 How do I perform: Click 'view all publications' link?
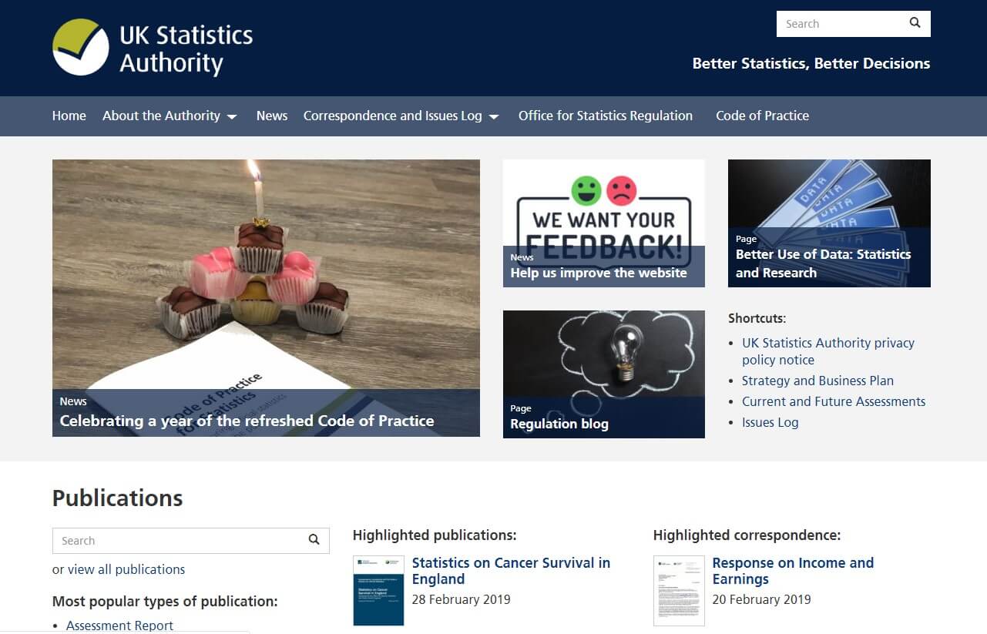pos(126,569)
